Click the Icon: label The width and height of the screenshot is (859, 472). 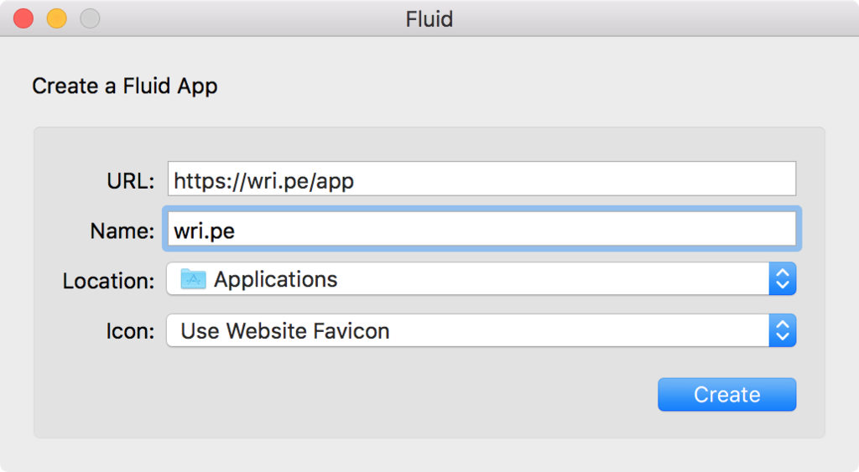tap(132, 331)
